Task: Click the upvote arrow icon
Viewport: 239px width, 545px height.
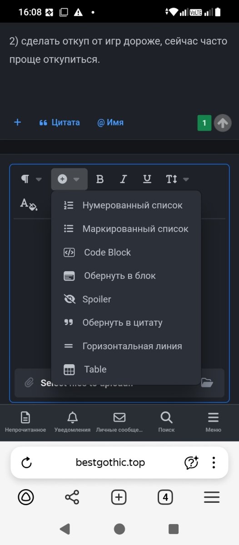Action: (223, 123)
